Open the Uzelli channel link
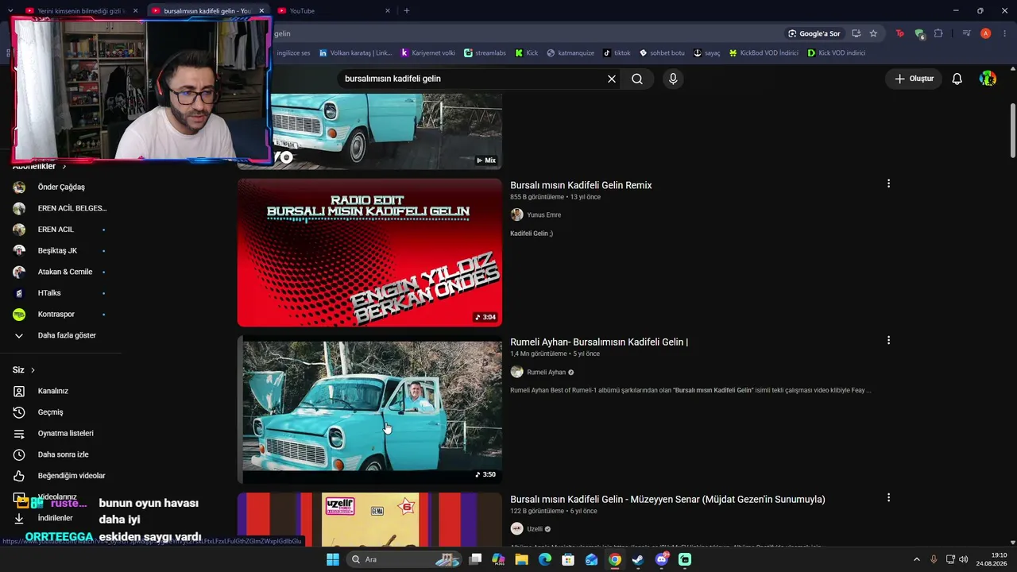The width and height of the screenshot is (1017, 572). (535, 529)
